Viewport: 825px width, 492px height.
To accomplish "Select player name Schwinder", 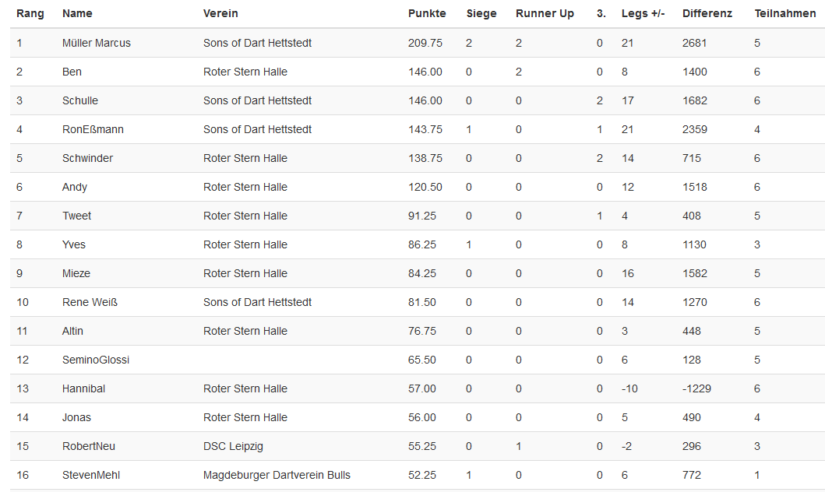I will pos(87,158).
